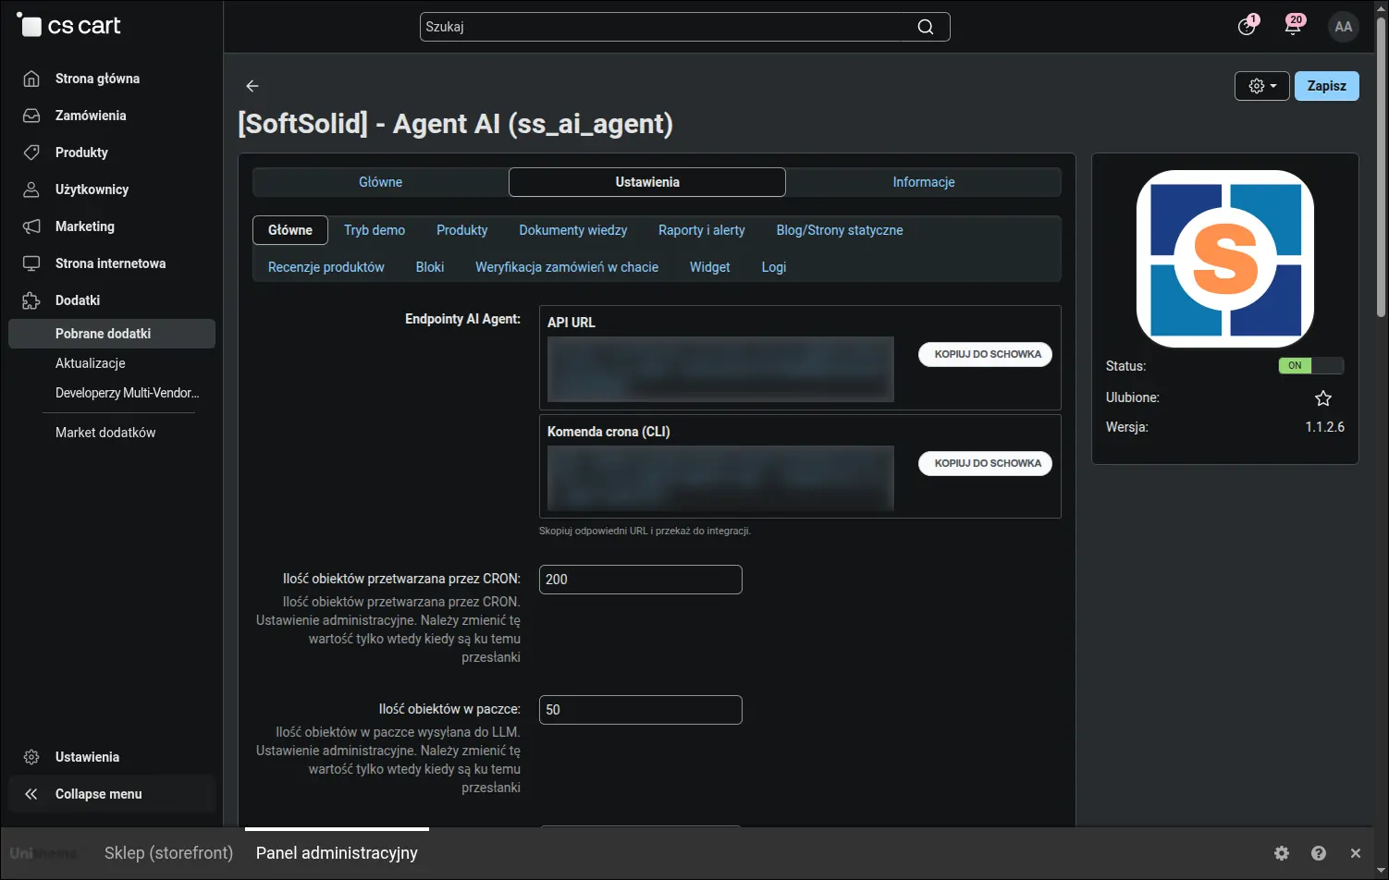Open the Widget sub-tab

(710, 267)
